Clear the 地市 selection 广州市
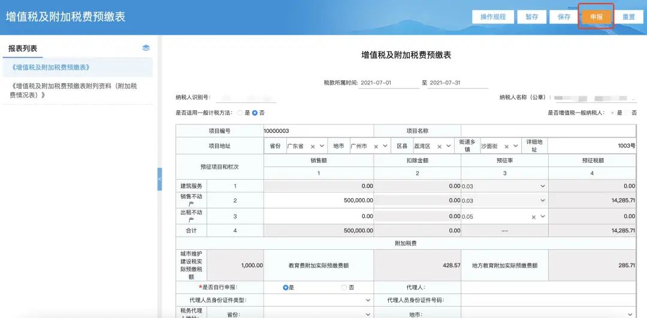This screenshot has height=318, width=647. [376, 146]
